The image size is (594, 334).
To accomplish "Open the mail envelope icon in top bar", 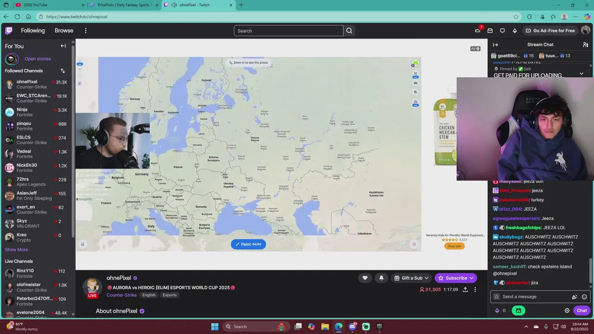I will pos(490,31).
